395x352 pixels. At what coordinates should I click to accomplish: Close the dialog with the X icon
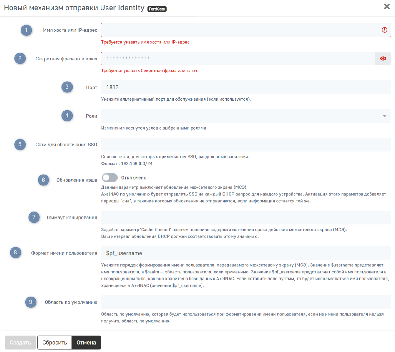[387, 6]
